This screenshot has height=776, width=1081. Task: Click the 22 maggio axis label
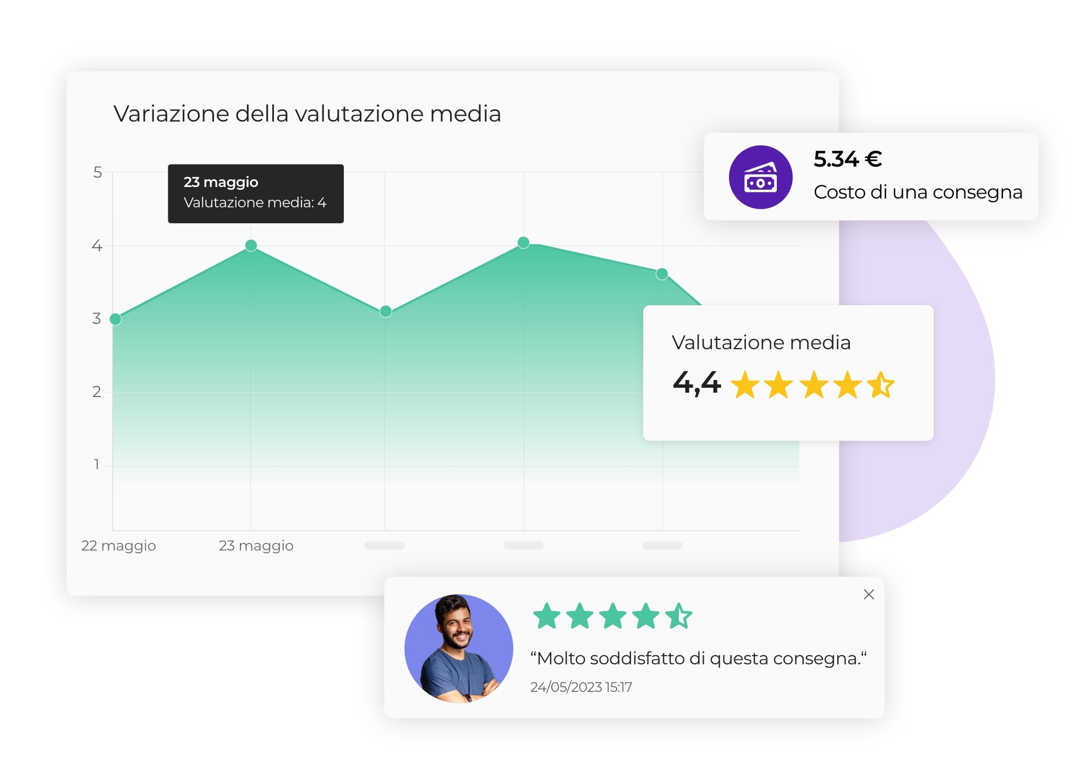click(118, 546)
